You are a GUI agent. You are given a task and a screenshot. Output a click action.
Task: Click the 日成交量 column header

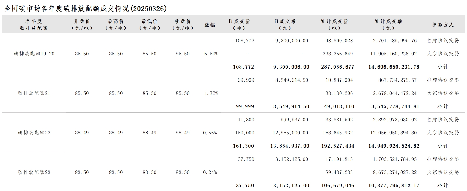239,25
